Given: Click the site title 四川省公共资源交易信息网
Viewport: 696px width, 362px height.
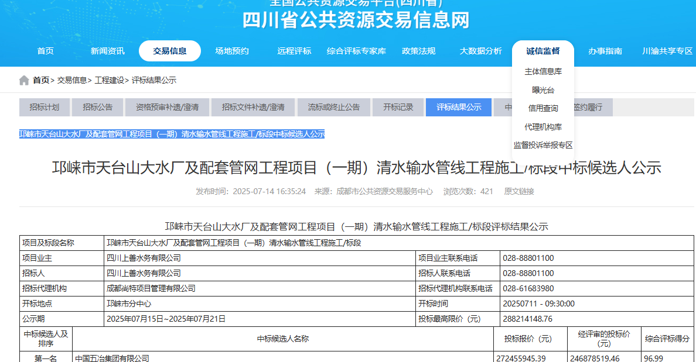Looking at the screenshot, I should point(356,20).
